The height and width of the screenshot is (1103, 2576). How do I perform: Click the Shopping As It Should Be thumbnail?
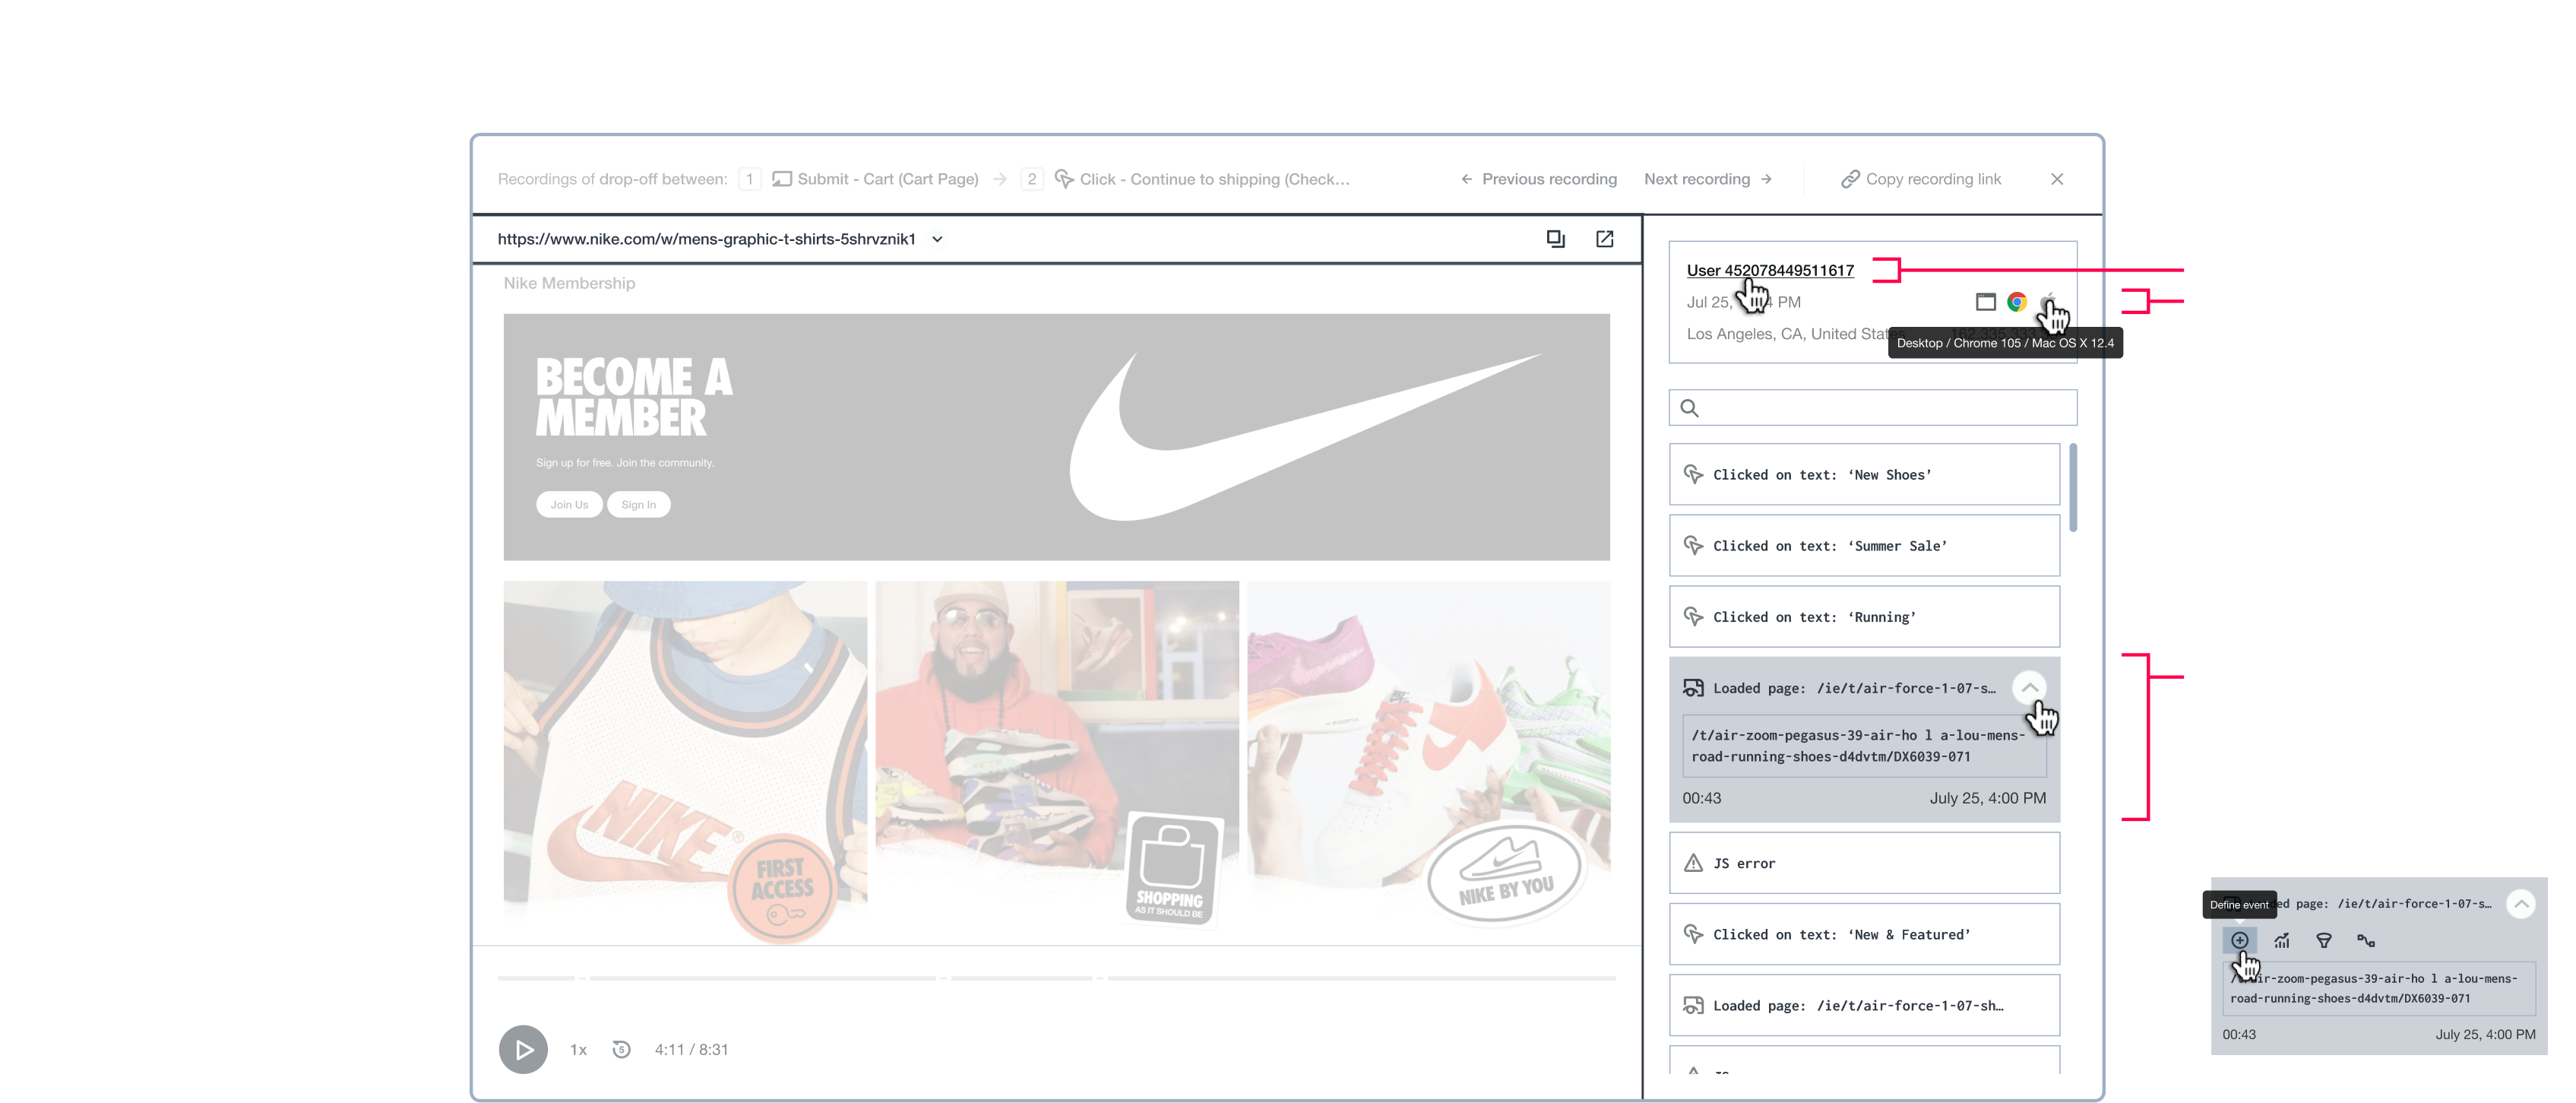(1056, 755)
